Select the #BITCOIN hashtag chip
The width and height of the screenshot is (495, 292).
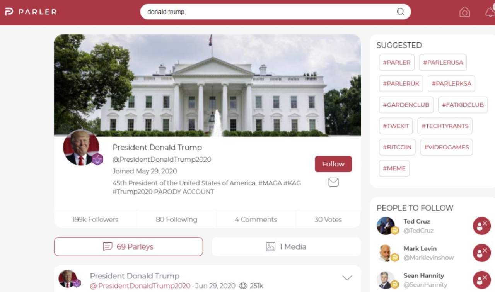(397, 147)
